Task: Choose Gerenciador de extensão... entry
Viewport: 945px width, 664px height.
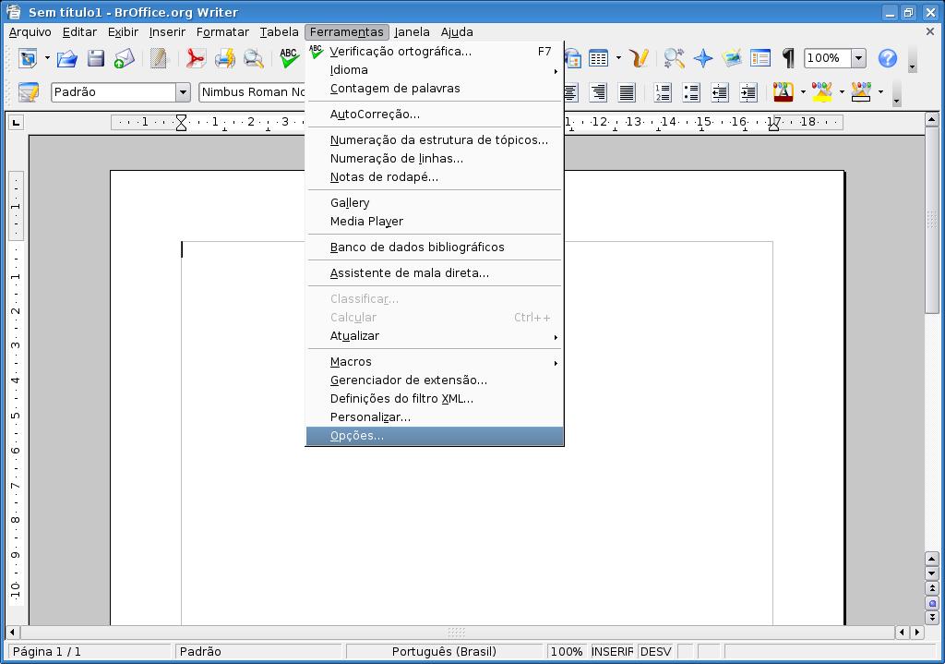Action: click(435, 380)
